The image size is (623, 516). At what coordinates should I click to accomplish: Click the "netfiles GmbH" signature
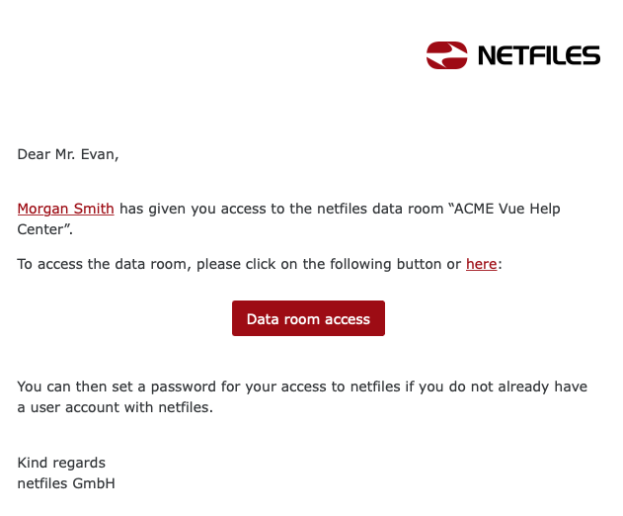point(66,483)
